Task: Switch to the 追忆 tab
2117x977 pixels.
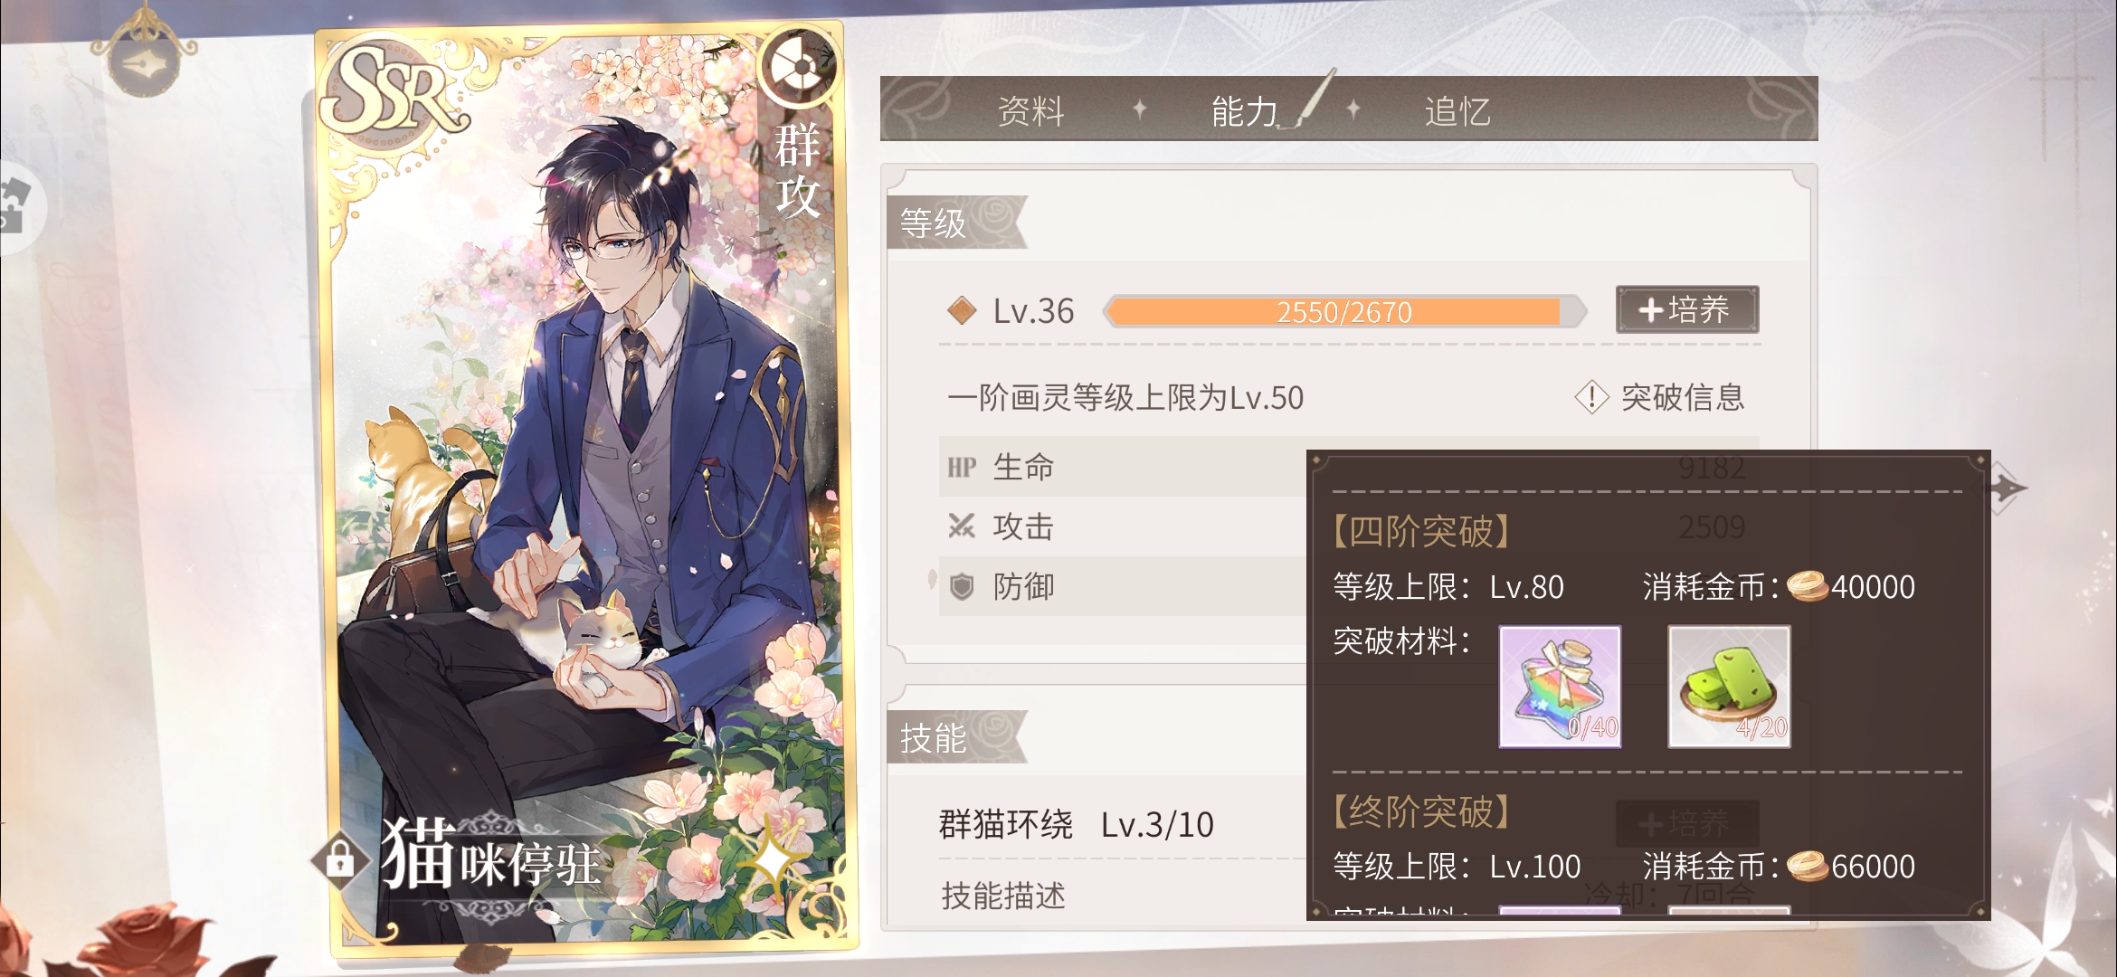Action: coord(1457,111)
